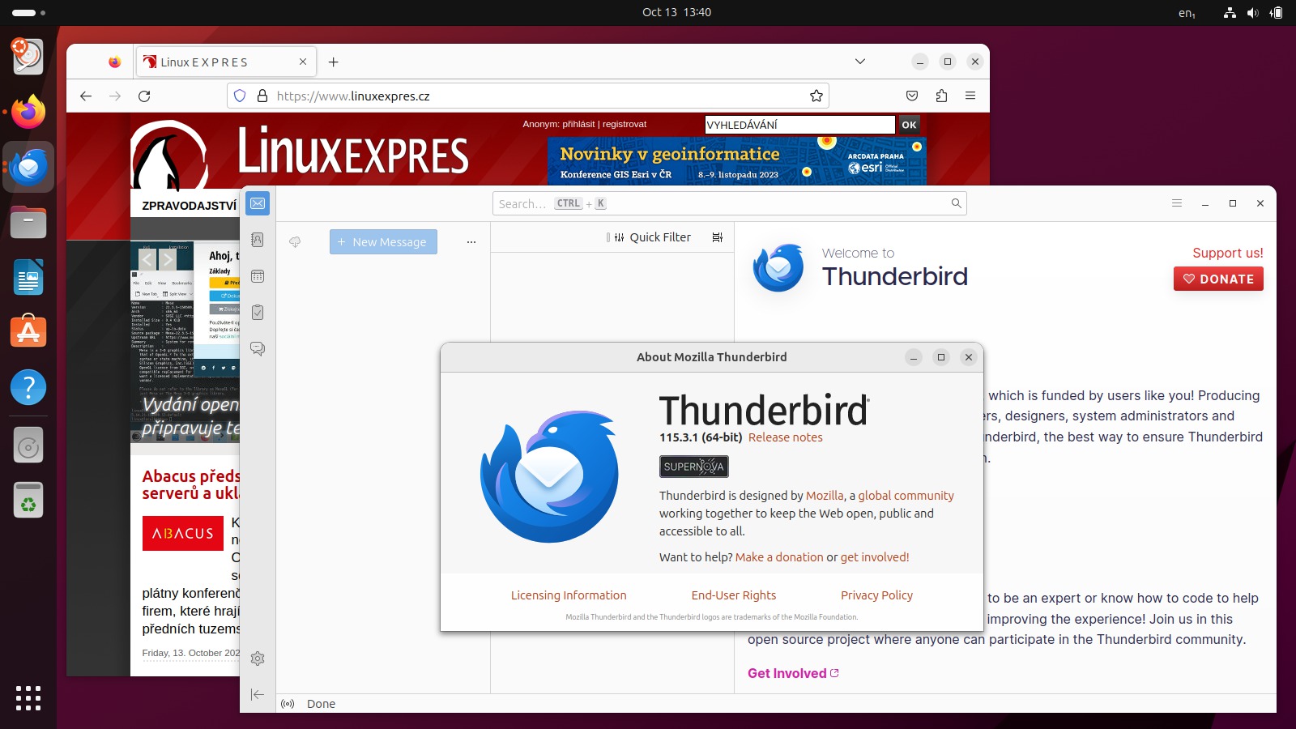The width and height of the screenshot is (1296, 729).
Task: Open the global community link
Action: tap(906, 496)
